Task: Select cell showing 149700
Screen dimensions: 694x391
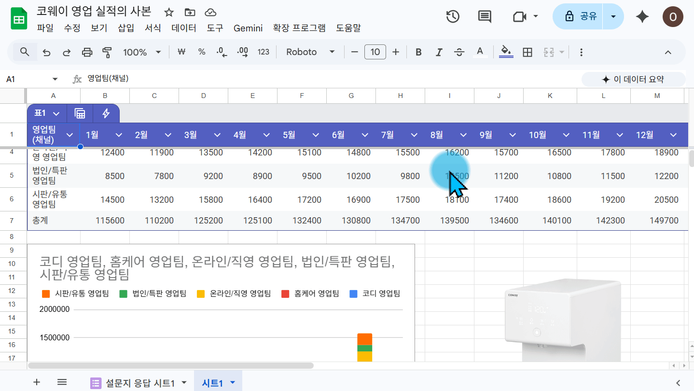Action: 657,221
